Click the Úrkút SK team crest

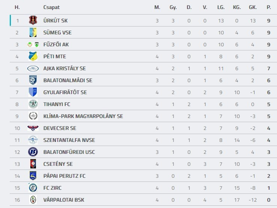(33, 21)
